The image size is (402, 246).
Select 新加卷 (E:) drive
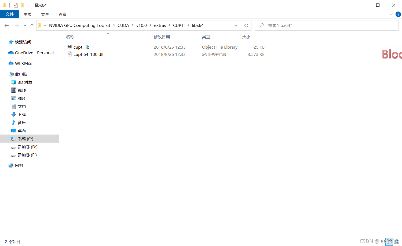pyautogui.click(x=27, y=155)
